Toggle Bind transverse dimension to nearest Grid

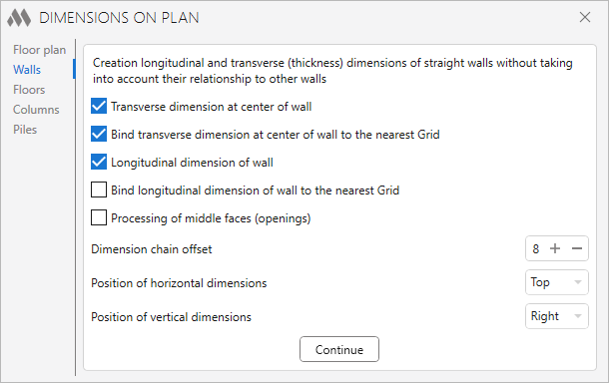[x=99, y=134]
